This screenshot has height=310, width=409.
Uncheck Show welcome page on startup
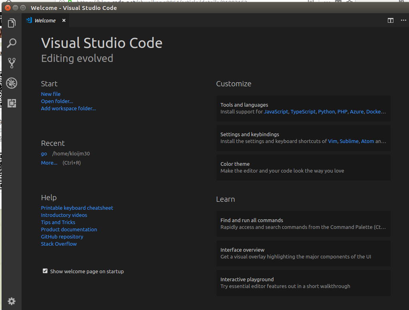click(x=45, y=271)
